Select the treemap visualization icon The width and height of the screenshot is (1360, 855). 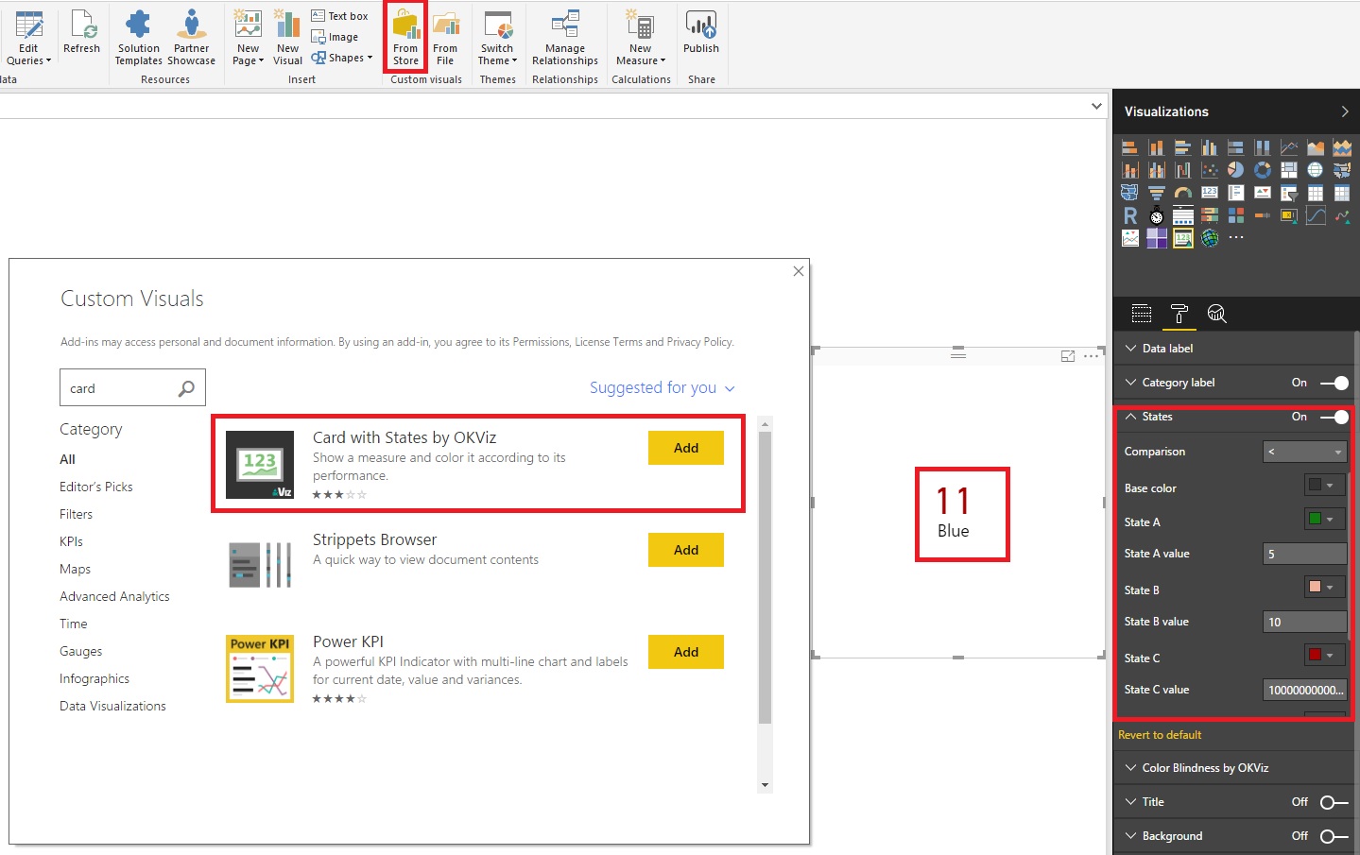(1288, 170)
